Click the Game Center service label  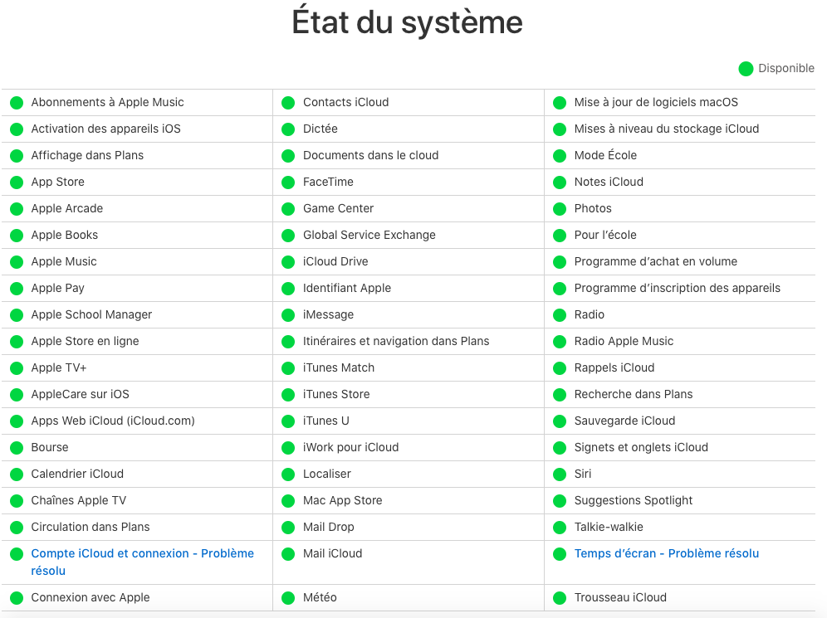coord(338,208)
